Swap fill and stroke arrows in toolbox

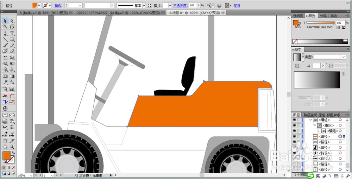click(13, 153)
